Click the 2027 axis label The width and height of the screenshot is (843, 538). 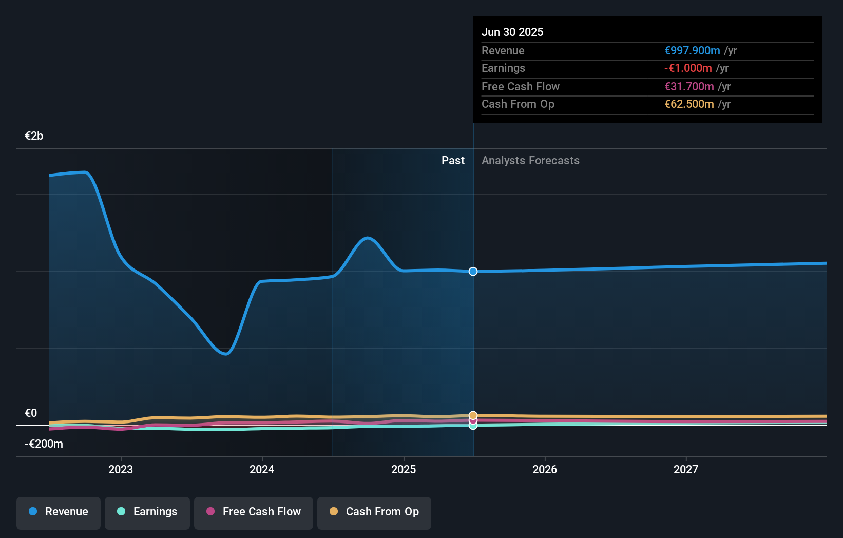click(686, 469)
